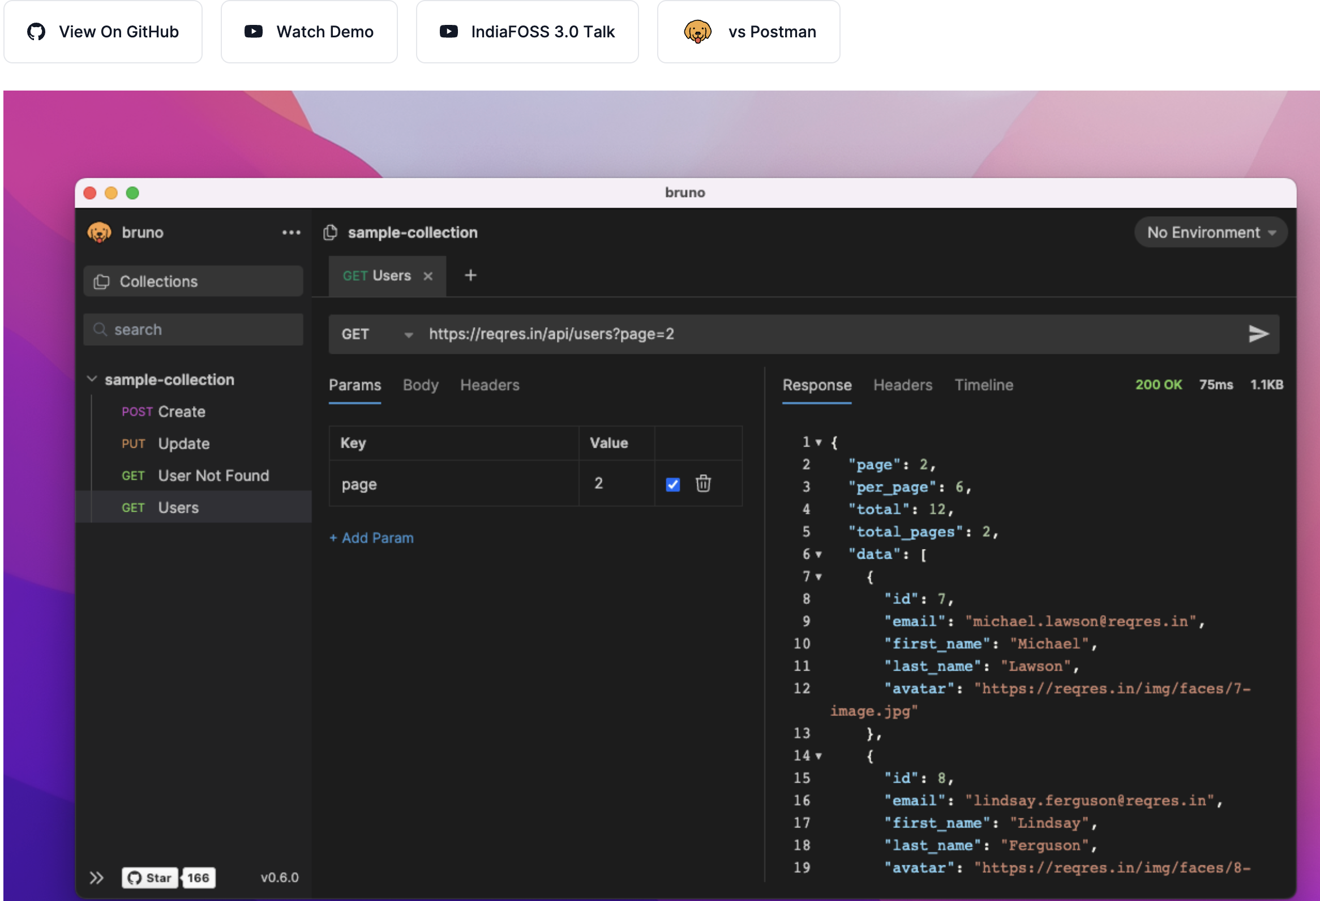Image resolution: width=1320 pixels, height=901 pixels.
Task: Collapse the JSON fold arrow at line 1
Action: (x=818, y=442)
